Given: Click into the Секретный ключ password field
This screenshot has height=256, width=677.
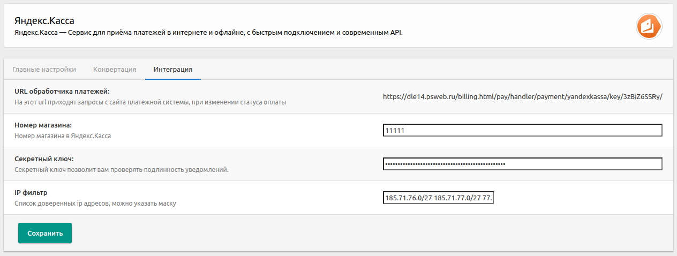Looking at the screenshot, I should coord(523,164).
